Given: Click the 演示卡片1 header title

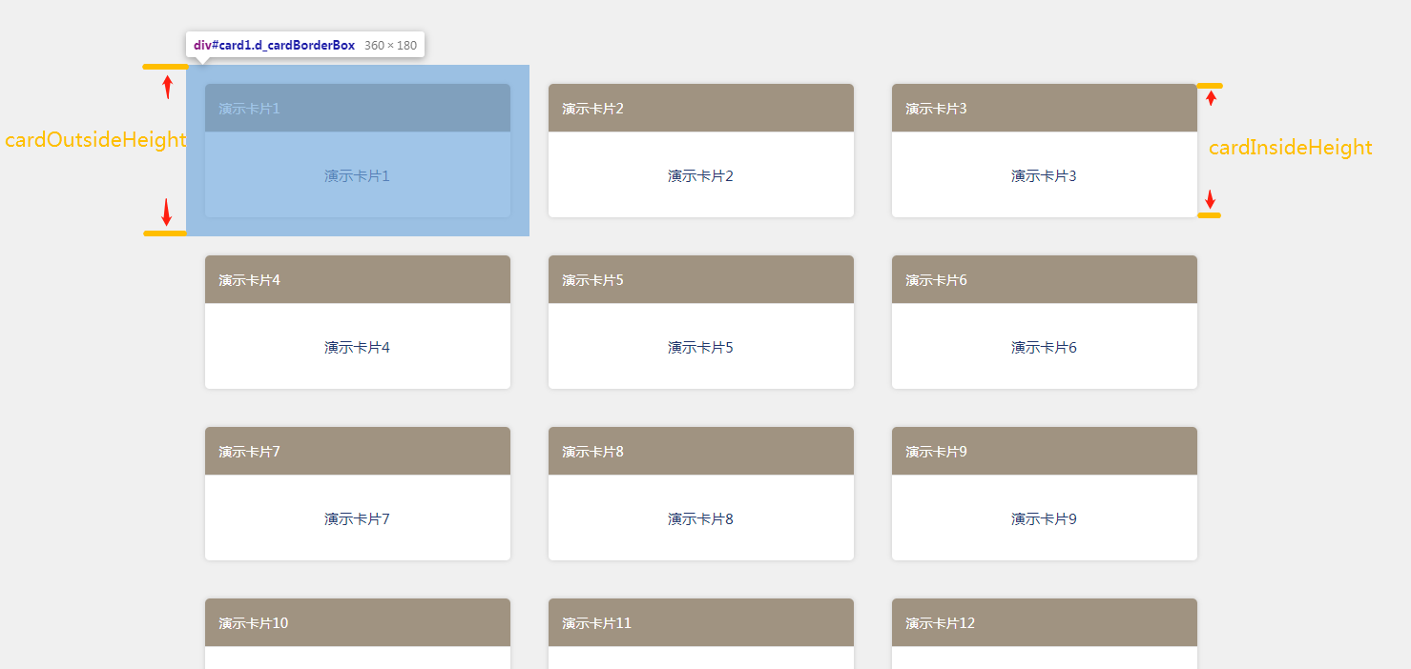Looking at the screenshot, I should tap(249, 109).
